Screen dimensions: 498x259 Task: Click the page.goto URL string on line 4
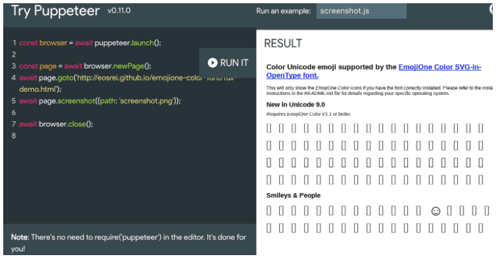click(127, 83)
